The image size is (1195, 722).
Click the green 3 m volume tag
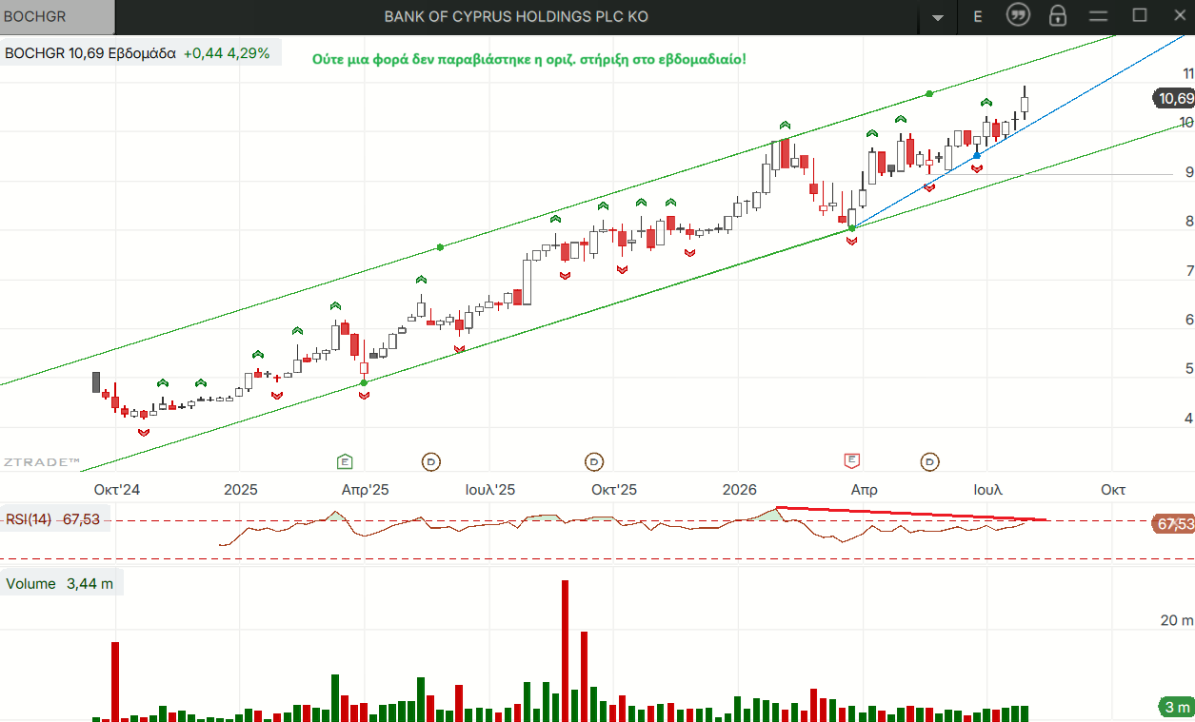(1177, 708)
